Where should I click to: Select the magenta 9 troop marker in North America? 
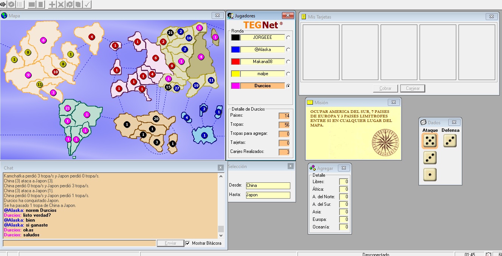pyautogui.click(x=28, y=75)
